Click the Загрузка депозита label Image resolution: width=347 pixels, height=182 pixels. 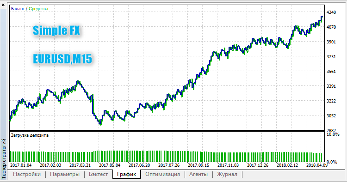click(x=30, y=135)
